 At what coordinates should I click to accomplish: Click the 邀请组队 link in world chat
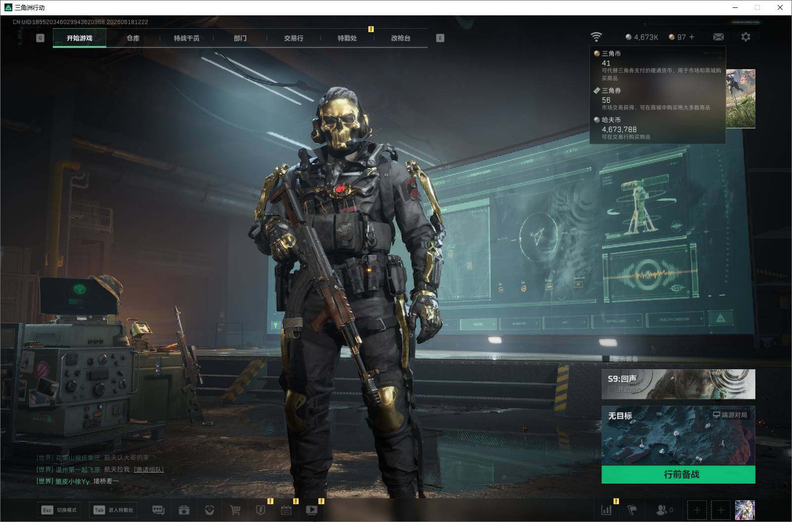(149, 470)
